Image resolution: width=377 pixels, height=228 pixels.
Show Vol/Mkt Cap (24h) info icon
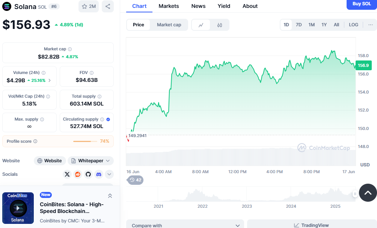(48, 97)
